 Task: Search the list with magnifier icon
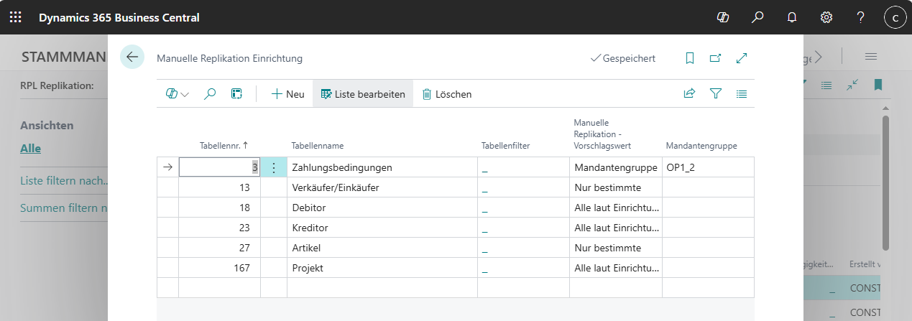click(x=210, y=94)
